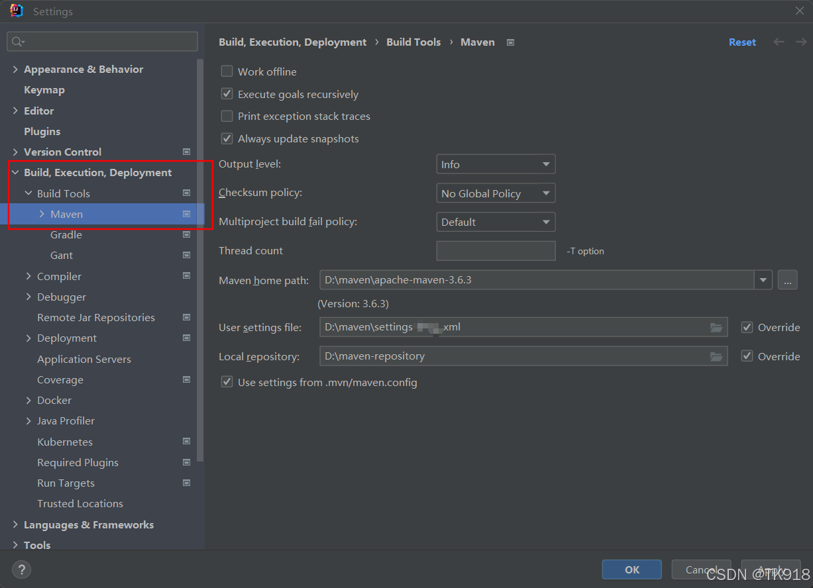
Task: Click the User settings file path field
Action: [523, 327]
